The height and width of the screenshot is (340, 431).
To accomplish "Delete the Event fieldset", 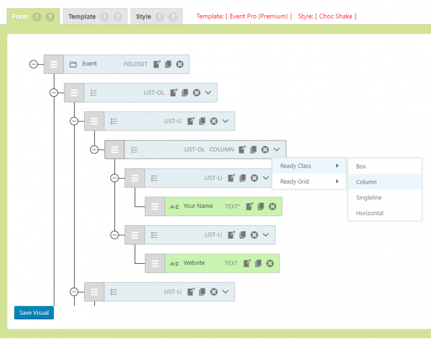I will [180, 64].
